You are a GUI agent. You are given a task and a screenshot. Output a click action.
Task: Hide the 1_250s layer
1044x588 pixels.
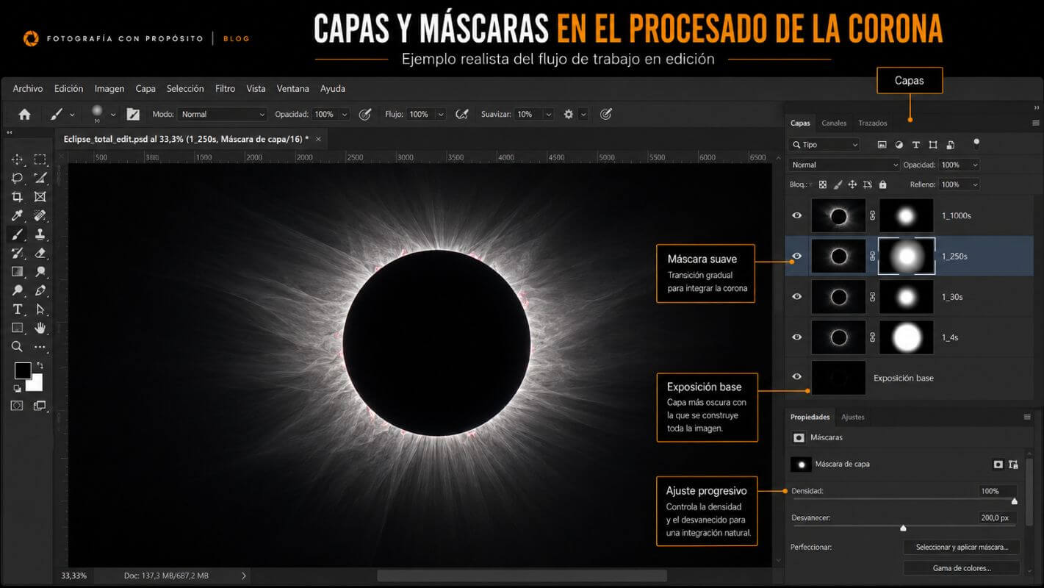pos(797,256)
